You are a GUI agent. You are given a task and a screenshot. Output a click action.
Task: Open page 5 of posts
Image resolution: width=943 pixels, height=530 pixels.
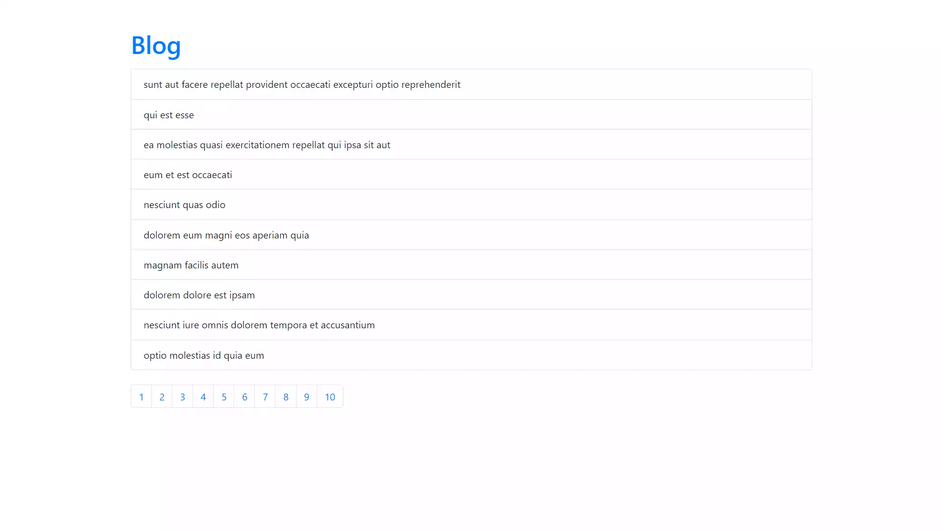tap(224, 397)
